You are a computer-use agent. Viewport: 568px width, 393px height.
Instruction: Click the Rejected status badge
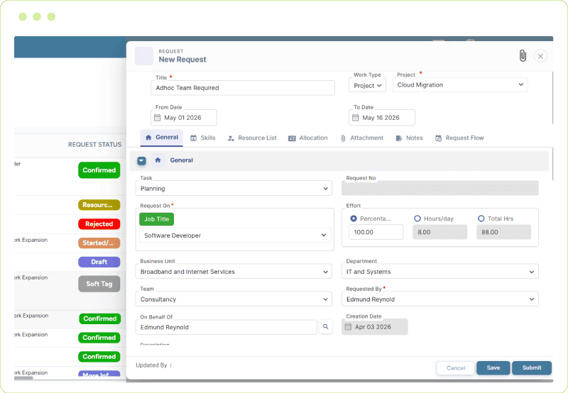[99, 224]
